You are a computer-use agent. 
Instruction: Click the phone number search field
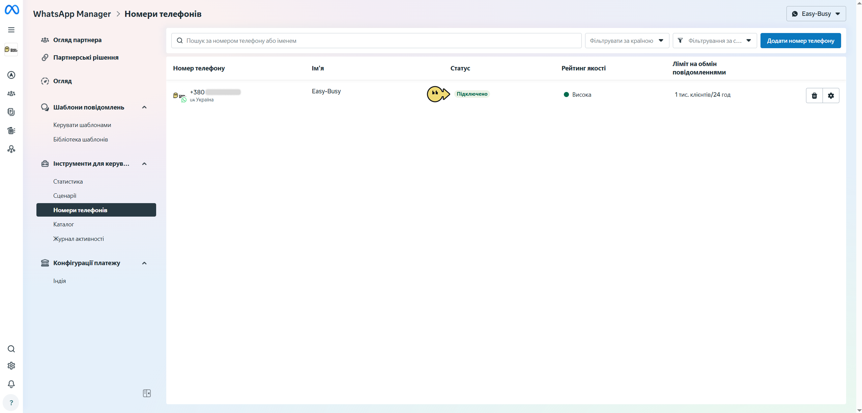click(376, 40)
